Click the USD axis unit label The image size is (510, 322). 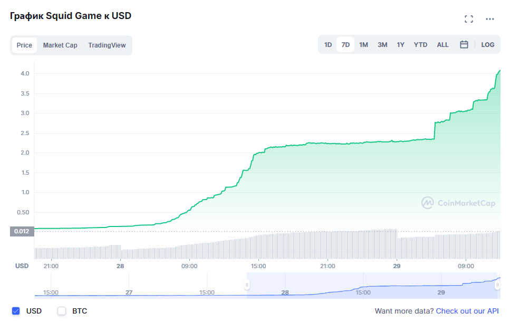point(22,266)
